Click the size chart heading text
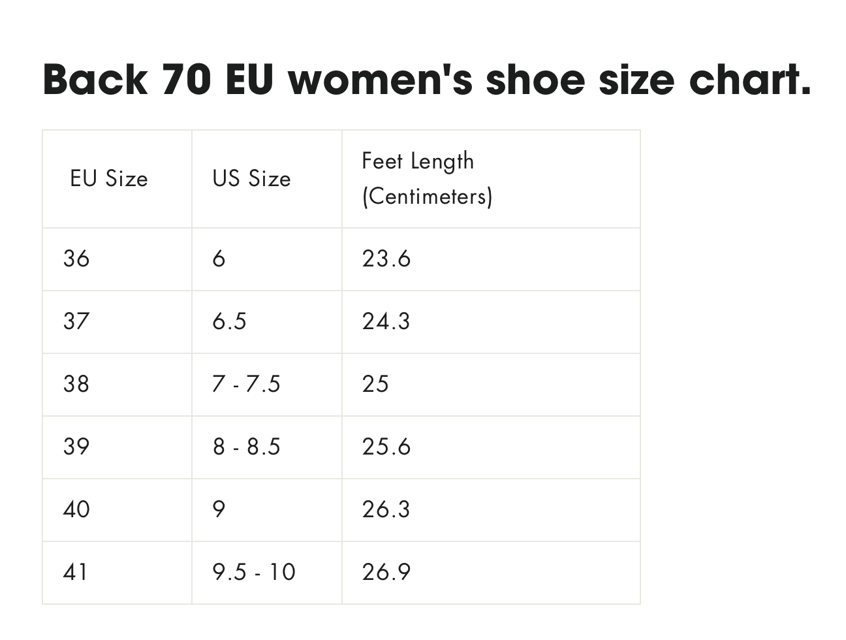846x640 pixels. [x=427, y=78]
